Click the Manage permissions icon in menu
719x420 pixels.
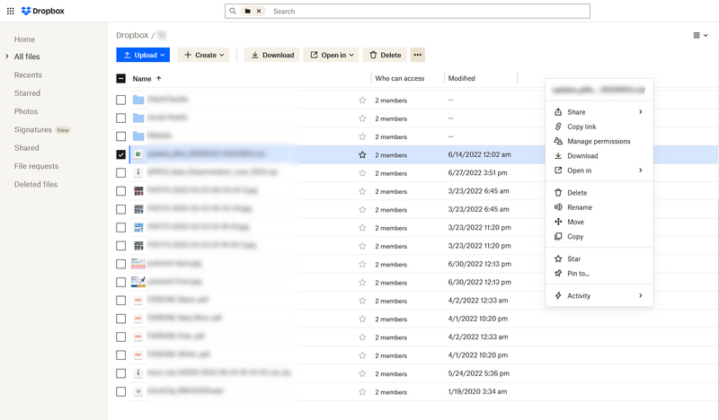tap(558, 141)
